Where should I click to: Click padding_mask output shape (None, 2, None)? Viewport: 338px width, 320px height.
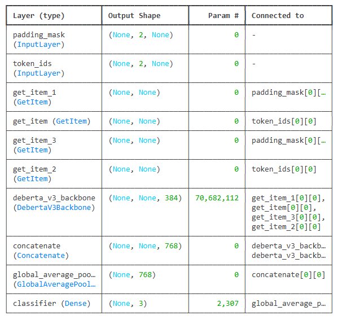(141, 35)
